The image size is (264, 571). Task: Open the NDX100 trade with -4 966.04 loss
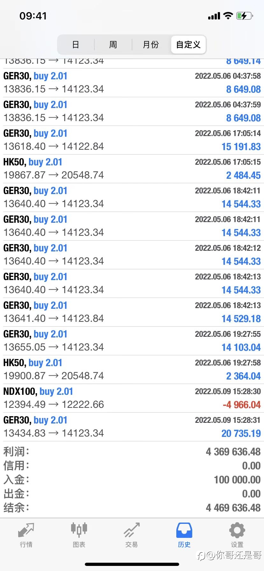[132, 398]
